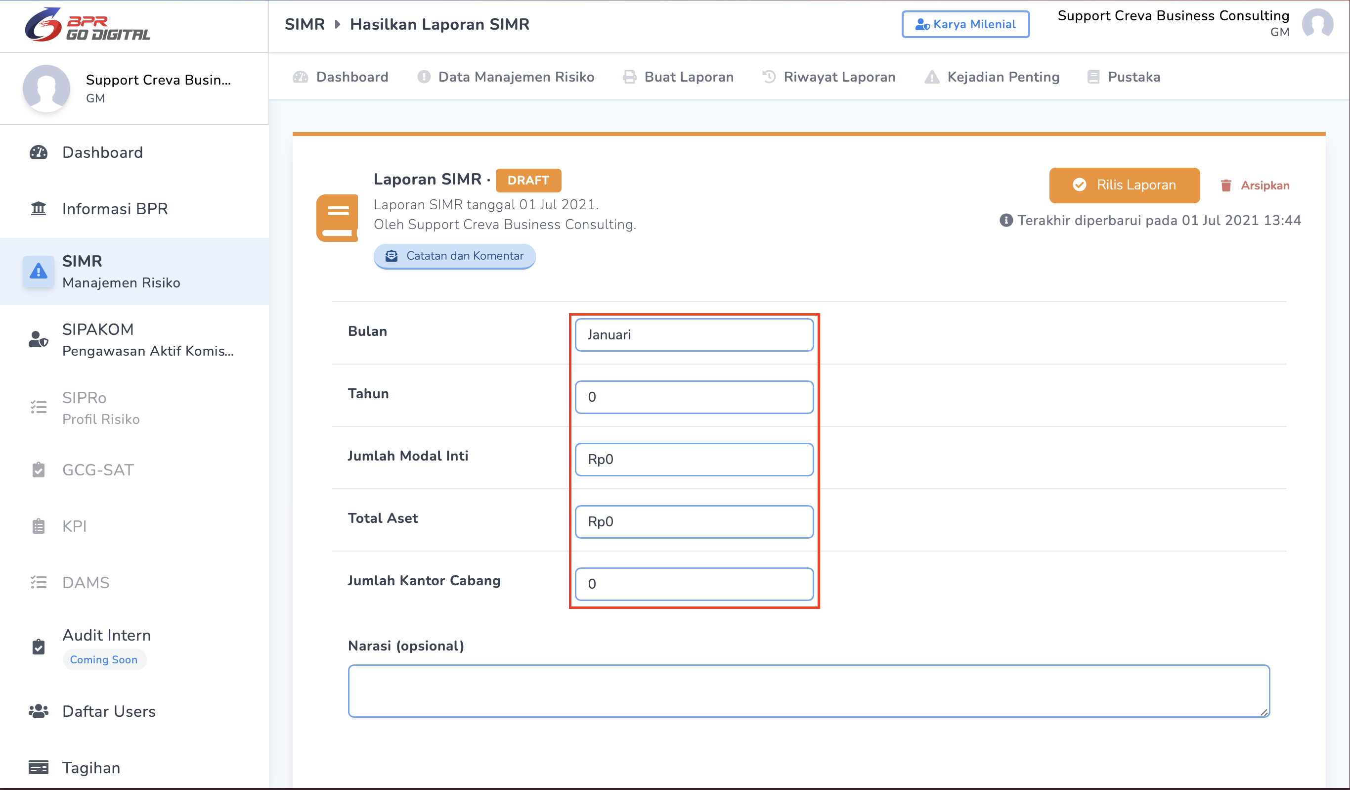
Task: Click the Daftar Users group icon
Action: pyautogui.click(x=38, y=712)
